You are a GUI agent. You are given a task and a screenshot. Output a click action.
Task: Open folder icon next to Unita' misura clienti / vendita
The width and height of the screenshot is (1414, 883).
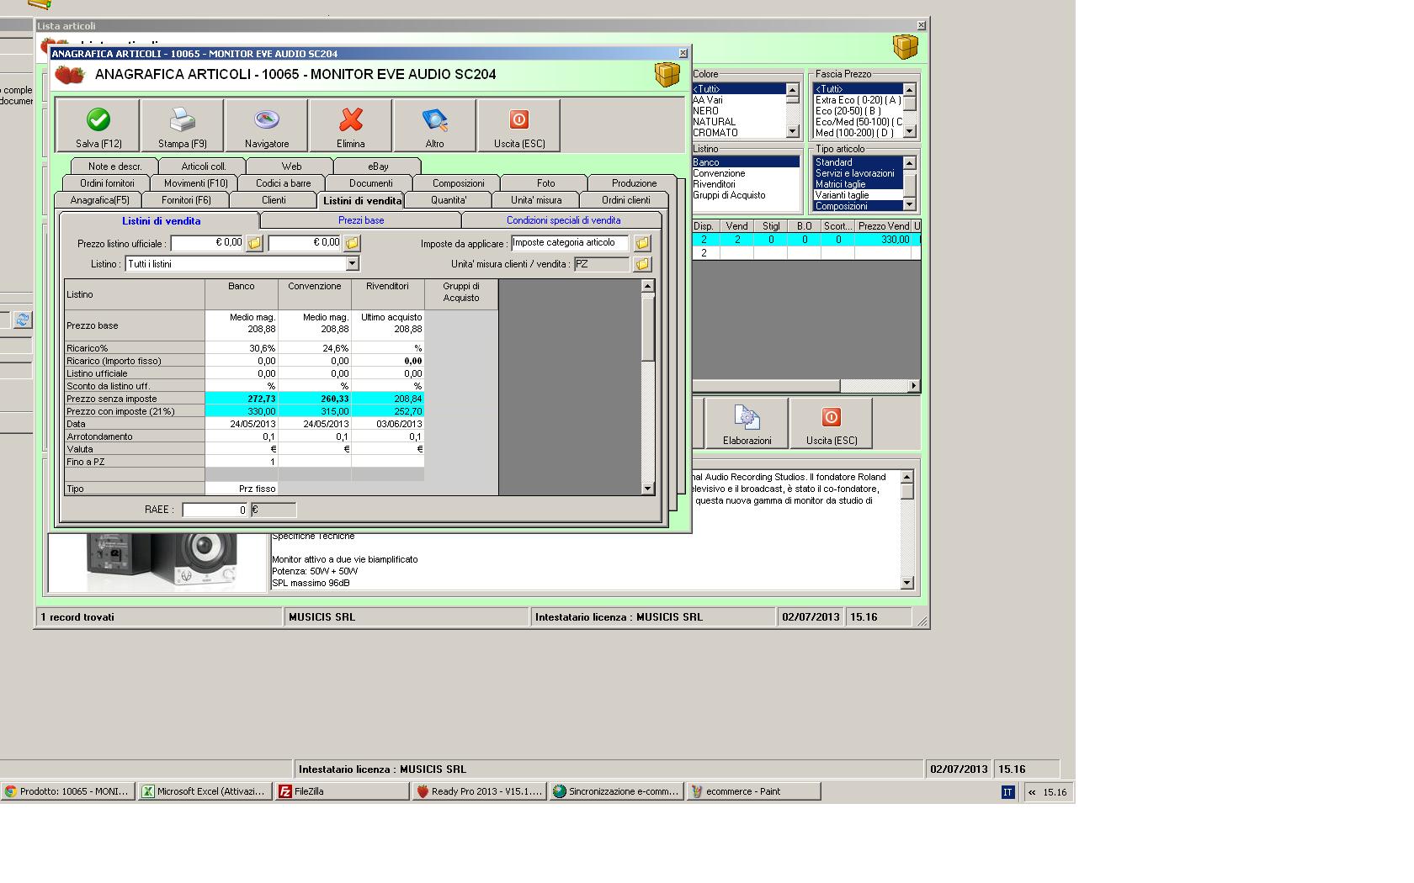pos(642,264)
